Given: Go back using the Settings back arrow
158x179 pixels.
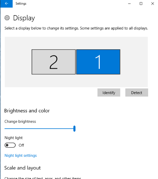Looking at the screenshot, I should [6, 4].
